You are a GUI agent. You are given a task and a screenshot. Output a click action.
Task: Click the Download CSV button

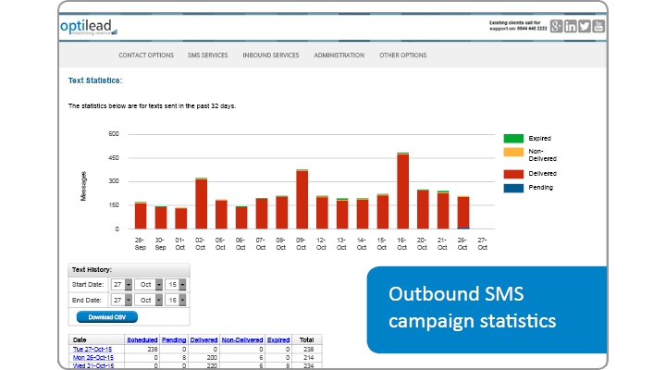point(106,316)
